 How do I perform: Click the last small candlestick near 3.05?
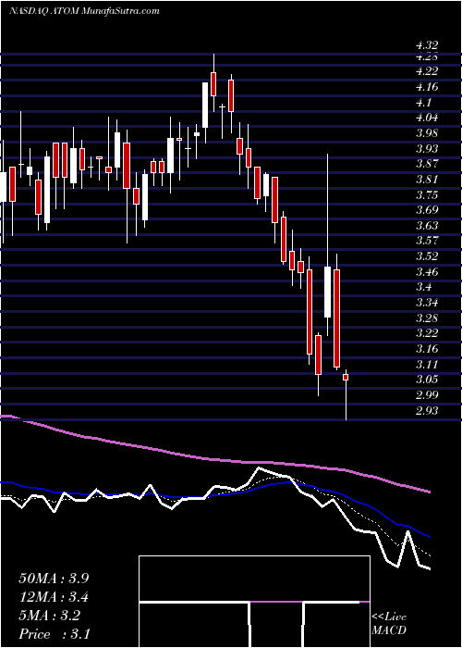tap(346, 377)
